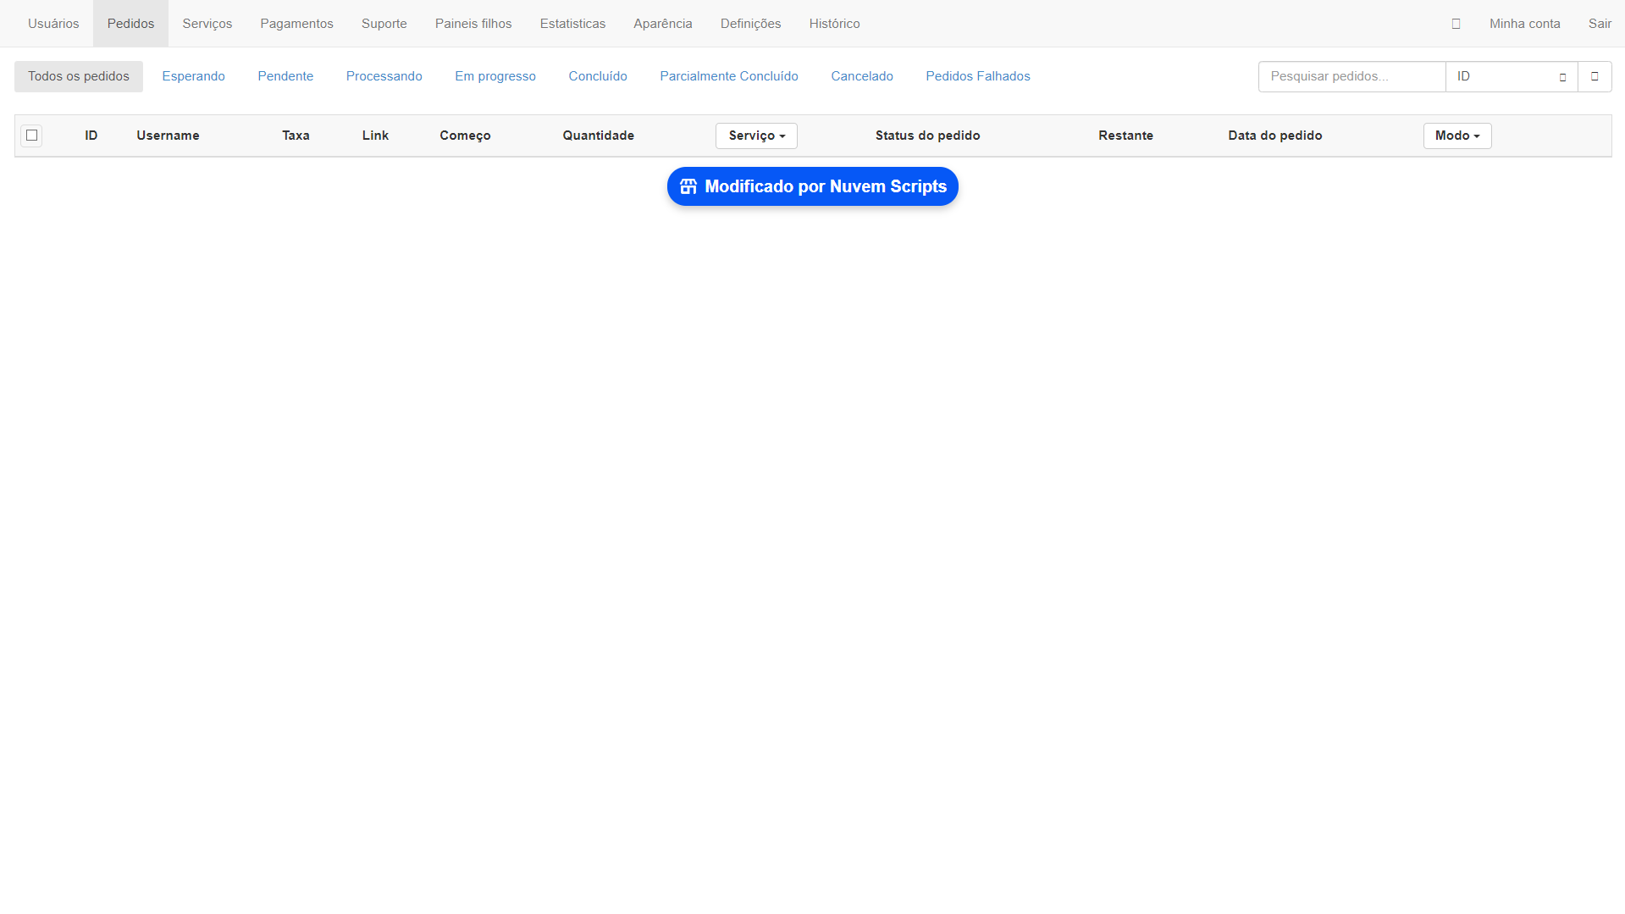Click the Pesquisar pedidos search field
Image resolution: width=1625 pixels, height=914 pixels.
(x=1351, y=76)
